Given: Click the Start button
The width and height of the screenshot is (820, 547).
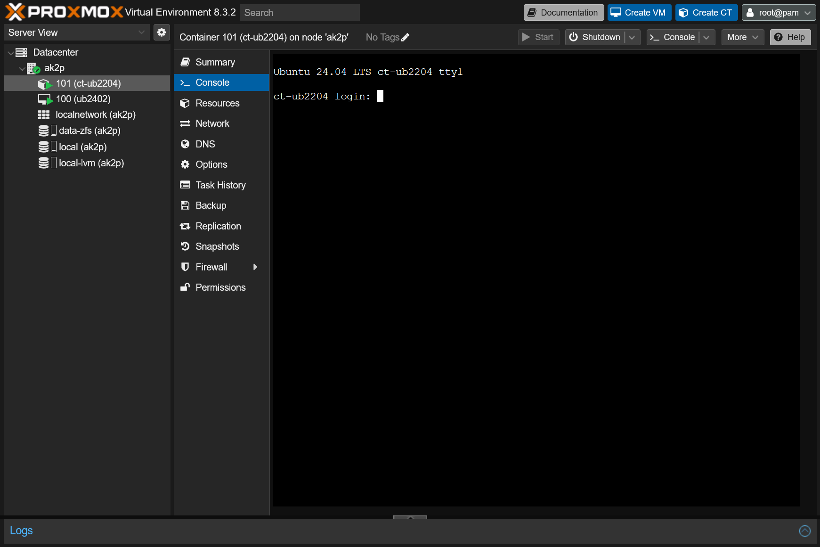Looking at the screenshot, I should point(538,37).
